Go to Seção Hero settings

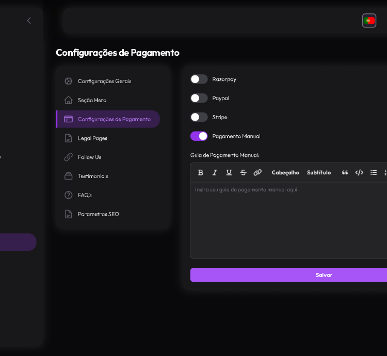tap(108, 100)
